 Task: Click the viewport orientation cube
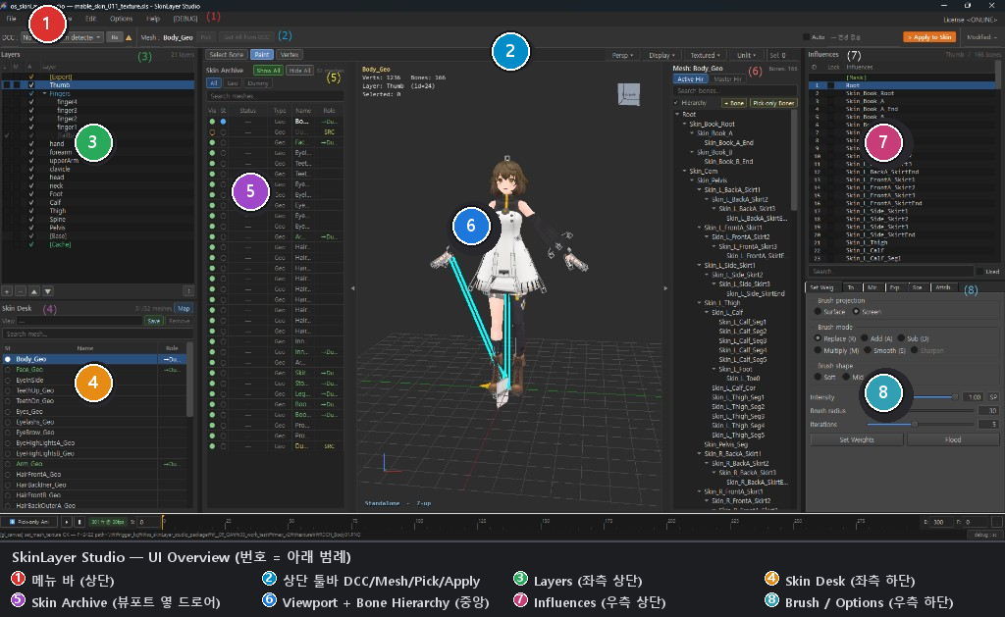pyautogui.click(x=629, y=94)
